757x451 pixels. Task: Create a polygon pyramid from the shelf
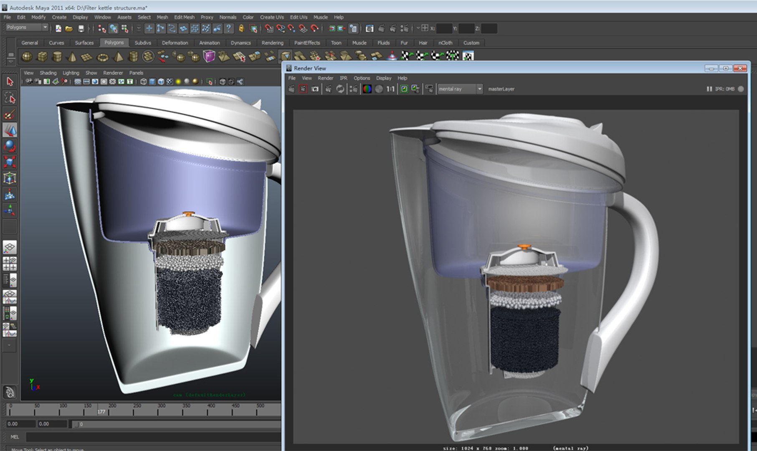118,56
